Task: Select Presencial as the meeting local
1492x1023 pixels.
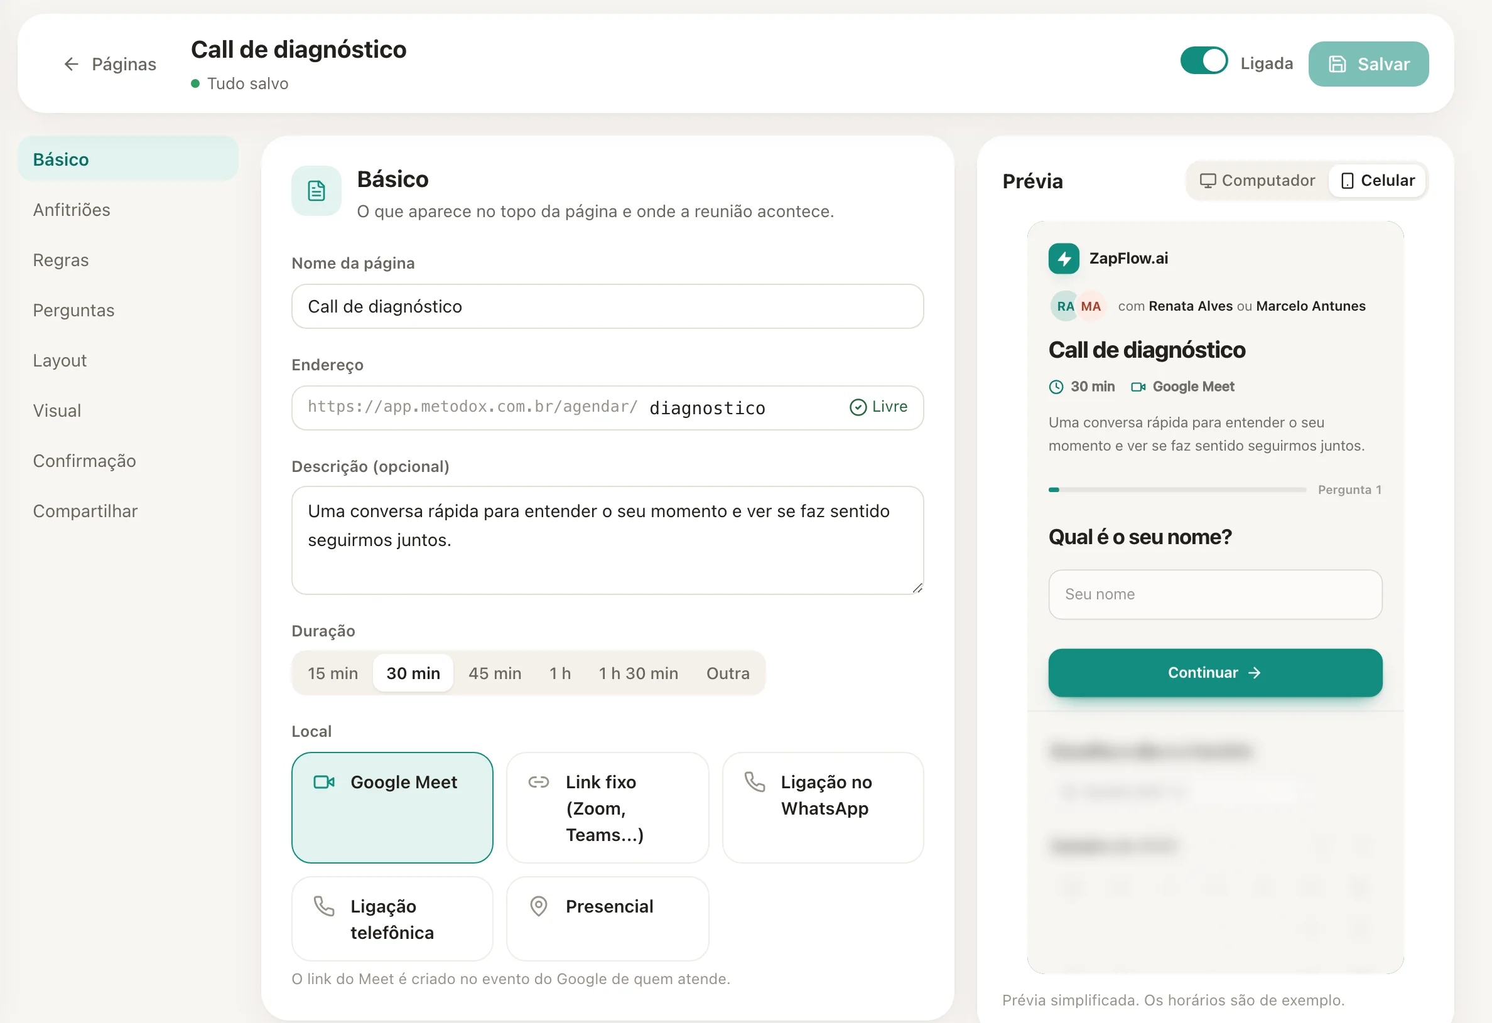Action: coord(607,918)
